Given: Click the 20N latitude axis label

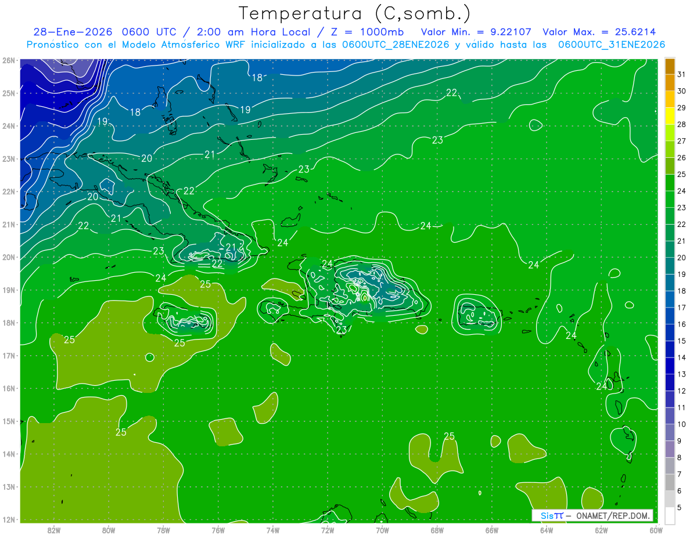Looking at the screenshot, I should [x=9, y=257].
